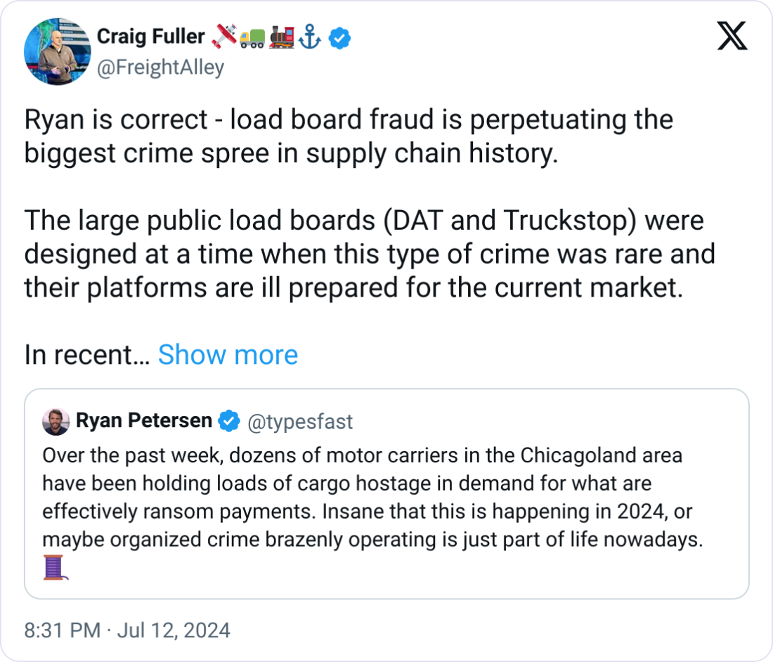Open the 8:31 PM Jul 12, 2024 timestamp
This screenshot has width=773, height=662.
(x=127, y=630)
